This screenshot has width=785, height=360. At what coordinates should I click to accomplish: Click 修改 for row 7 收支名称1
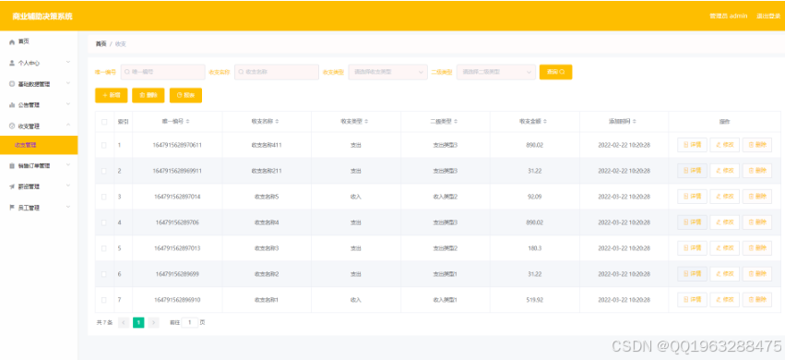725,299
